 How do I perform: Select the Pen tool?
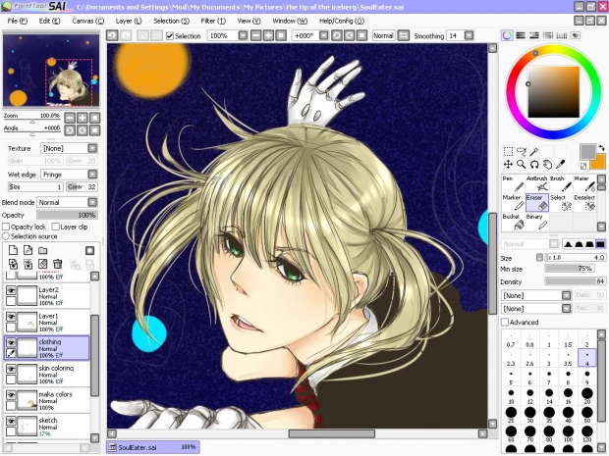click(x=513, y=183)
